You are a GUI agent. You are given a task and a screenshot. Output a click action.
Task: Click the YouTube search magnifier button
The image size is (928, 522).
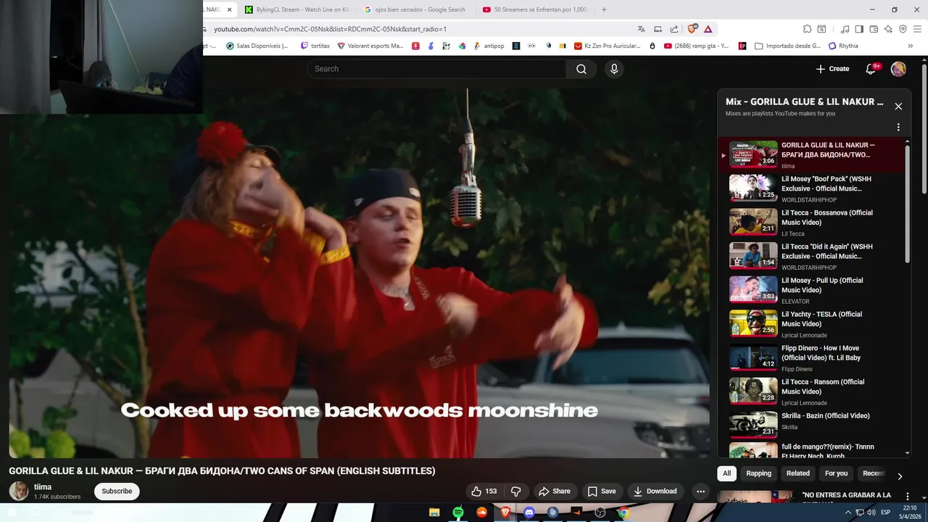click(x=581, y=69)
